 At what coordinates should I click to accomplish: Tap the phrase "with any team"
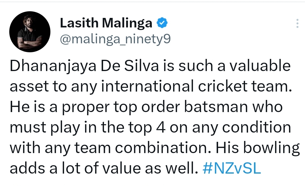pos(60,148)
